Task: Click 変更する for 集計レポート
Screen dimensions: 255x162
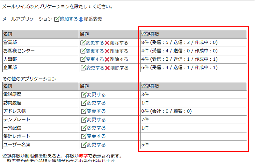Action: (x=96, y=136)
